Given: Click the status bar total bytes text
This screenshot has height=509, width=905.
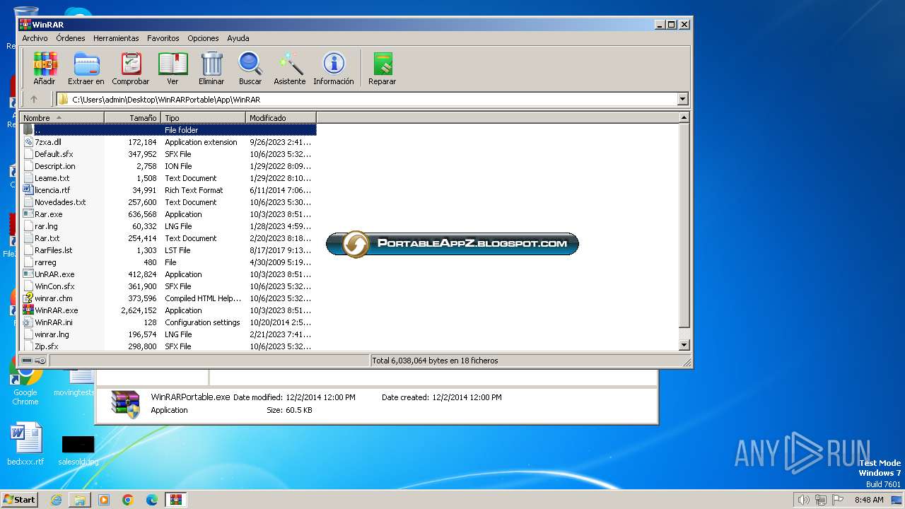Looking at the screenshot, I should click(435, 361).
